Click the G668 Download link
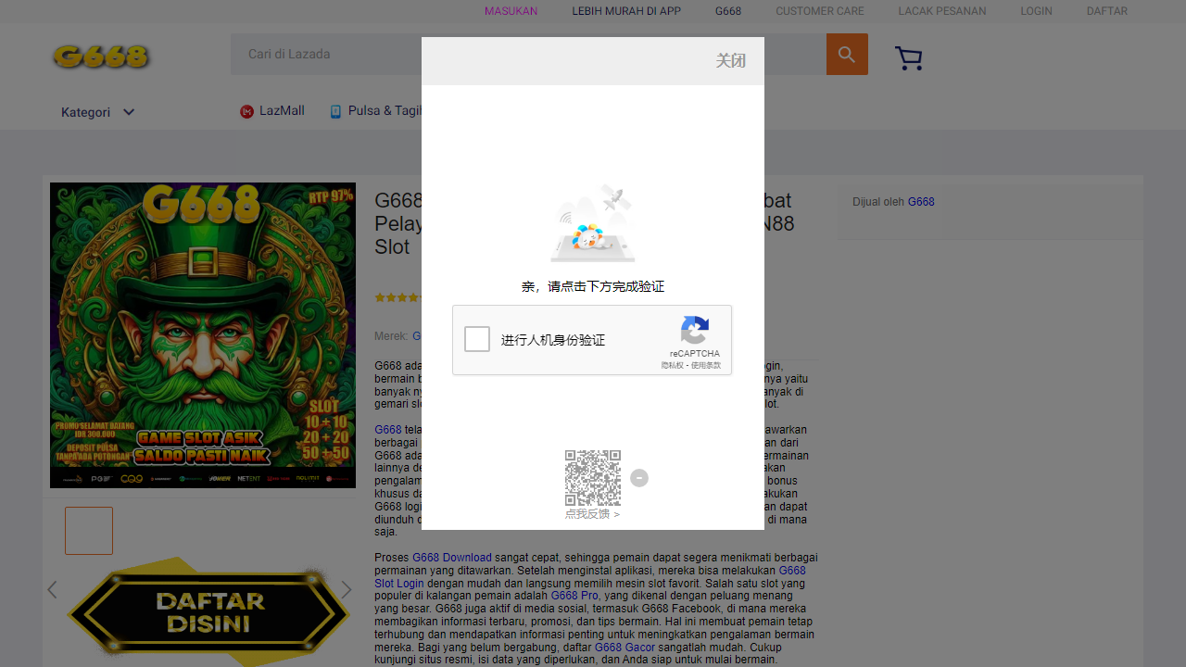The width and height of the screenshot is (1186, 667). pos(452,558)
